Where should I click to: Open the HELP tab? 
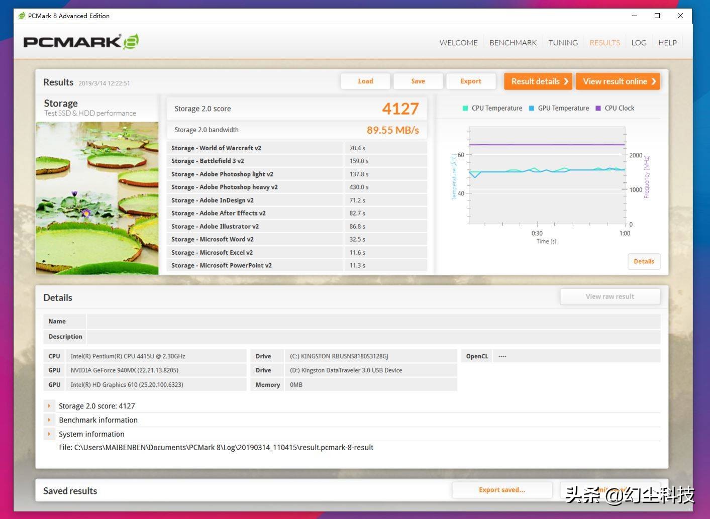pos(667,43)
